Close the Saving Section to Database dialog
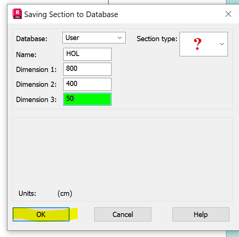Screen dimensions: 239x237 pyautogui.click(x=228, y=14)
